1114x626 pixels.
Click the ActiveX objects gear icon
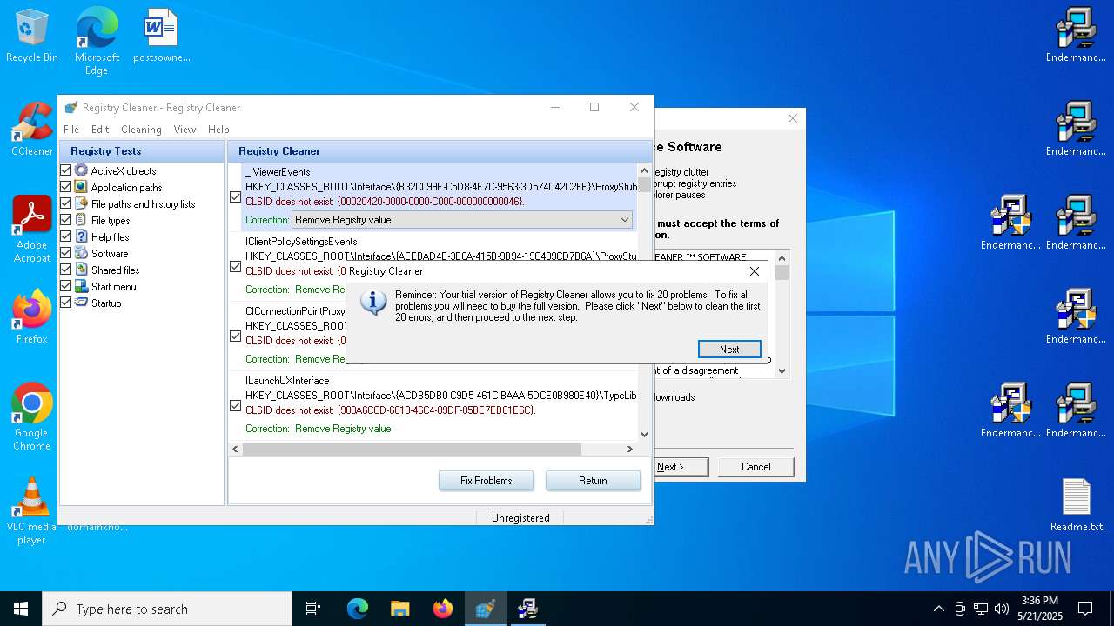[x=81, y=171]
